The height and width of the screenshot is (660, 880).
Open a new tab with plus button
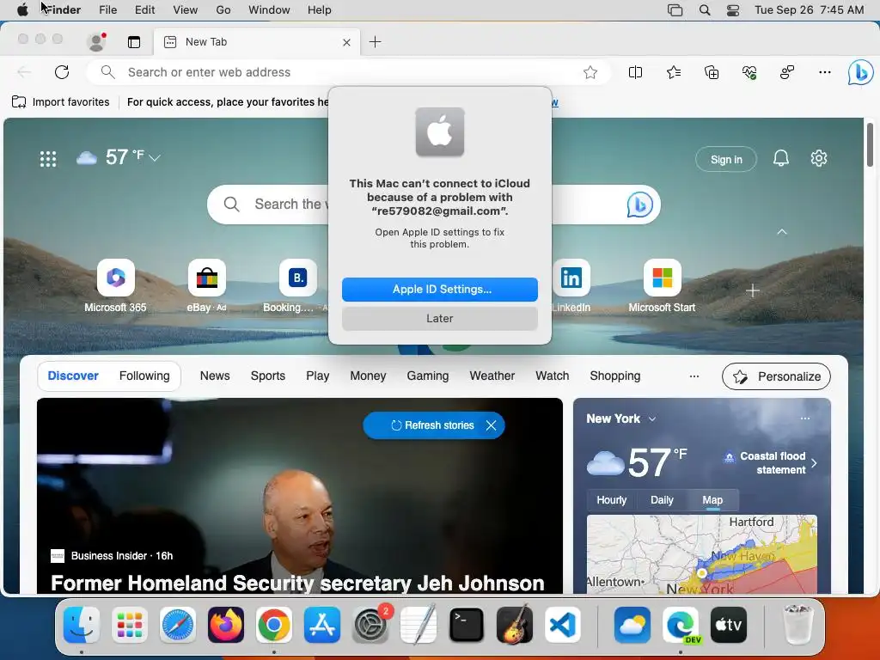375,41
